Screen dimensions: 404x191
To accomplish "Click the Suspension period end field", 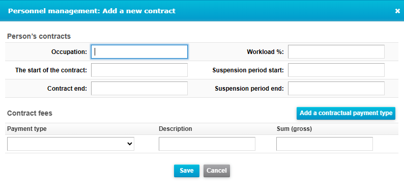I will [x=336, y=89].
